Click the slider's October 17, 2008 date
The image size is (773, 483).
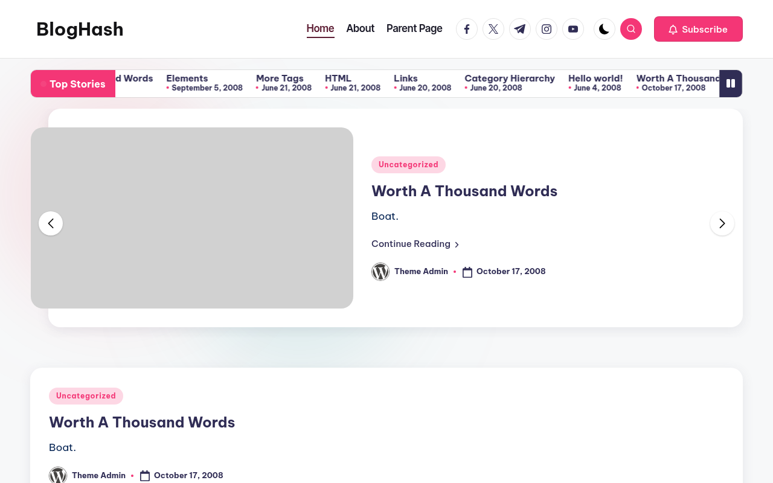coord(511,272)
